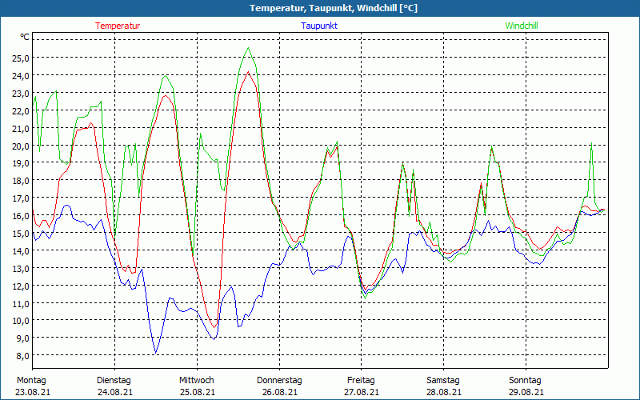
Task: Click the 13,0 y-axis value
Action: 21,268
